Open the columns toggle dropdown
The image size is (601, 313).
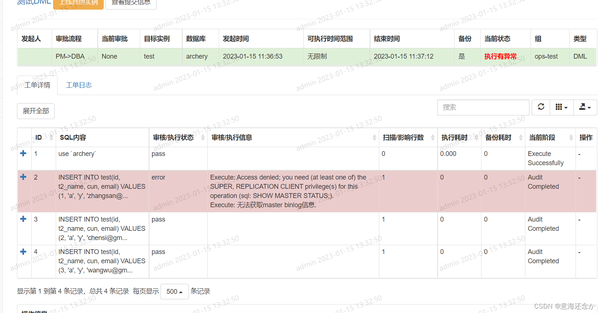pos(562,107)
